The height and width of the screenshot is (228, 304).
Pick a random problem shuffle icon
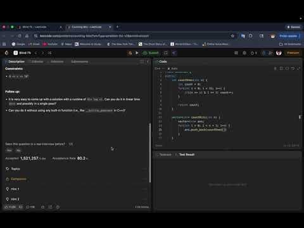click(x=49, y=53)
